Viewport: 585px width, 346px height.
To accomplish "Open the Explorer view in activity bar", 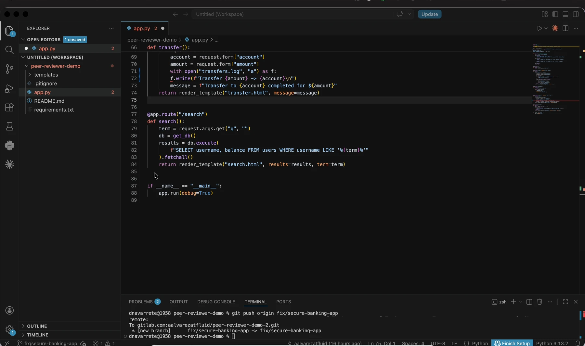I will coord(9,31).
